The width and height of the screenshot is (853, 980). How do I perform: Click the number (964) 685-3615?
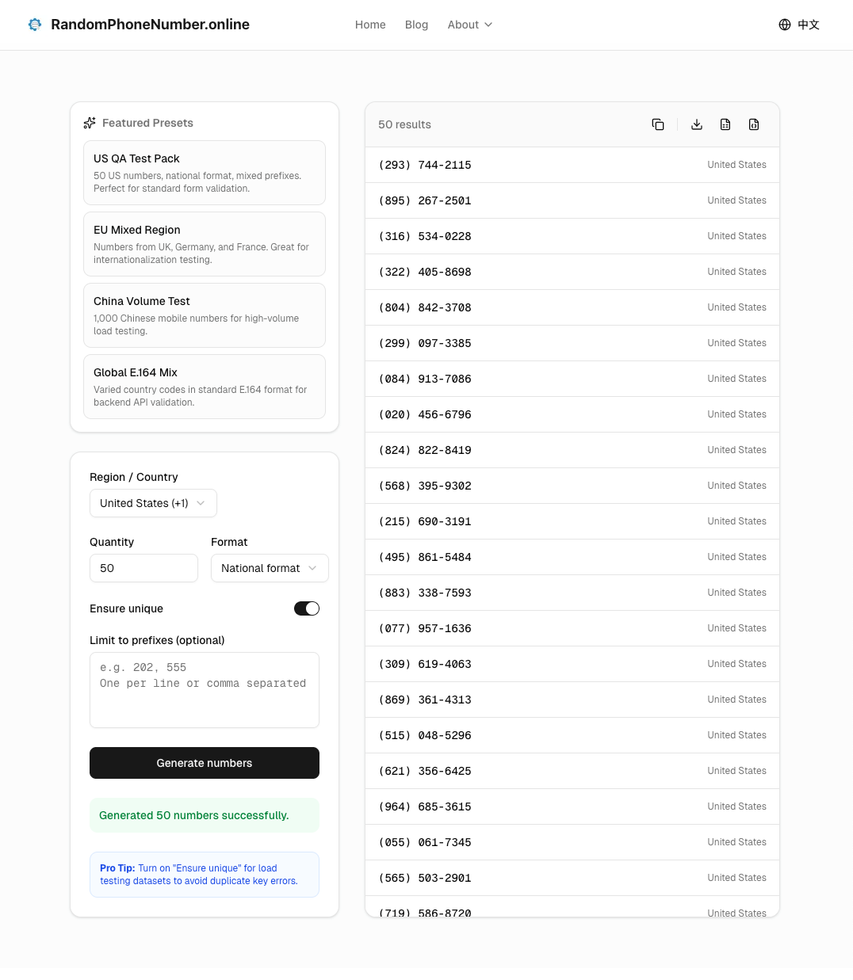coord(425,806)
